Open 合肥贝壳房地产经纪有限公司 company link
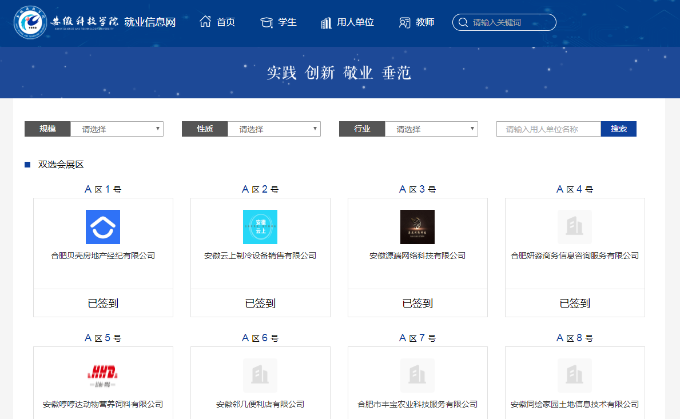The image size is (680, 419). click(103, 256)
